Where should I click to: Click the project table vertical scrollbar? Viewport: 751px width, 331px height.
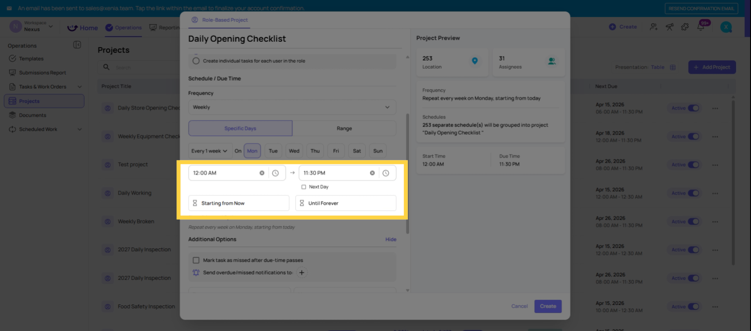(733, 183)
